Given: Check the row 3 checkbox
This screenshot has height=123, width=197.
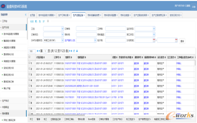Looking at the screenshot, I should coord(29,74).
